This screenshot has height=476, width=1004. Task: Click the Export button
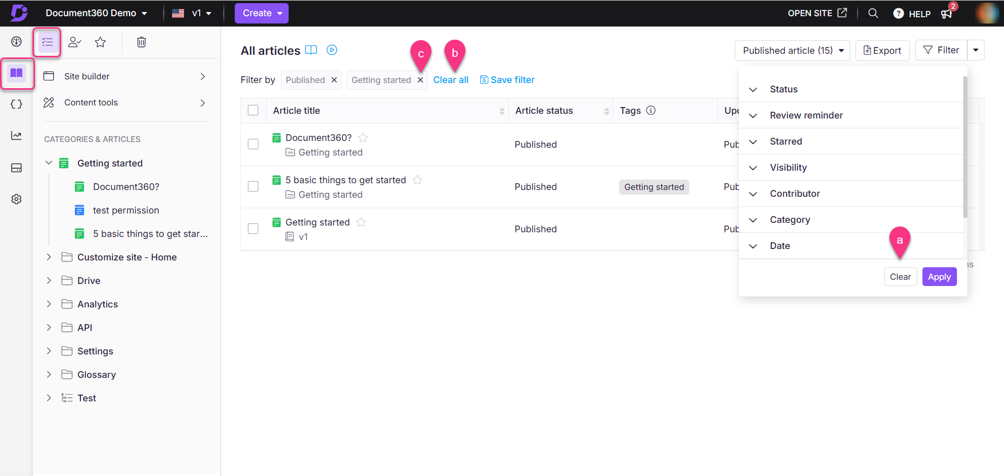point(882,51)
